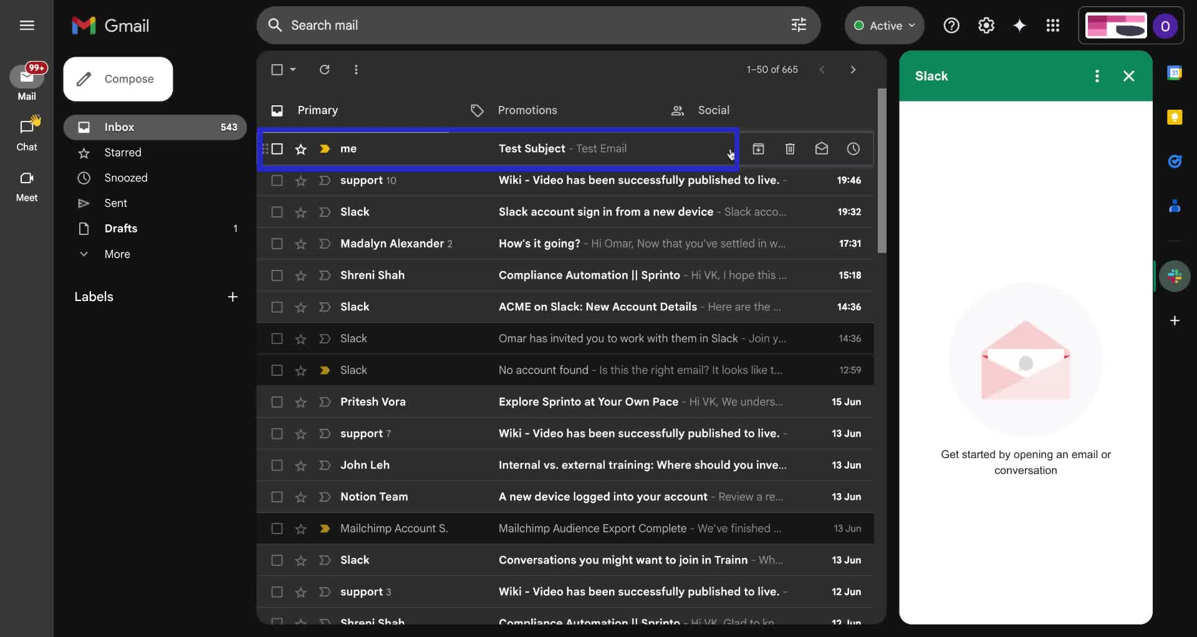
Task: Open the Drafts folder
Action: pyautogui.click(x=122, y=228)
